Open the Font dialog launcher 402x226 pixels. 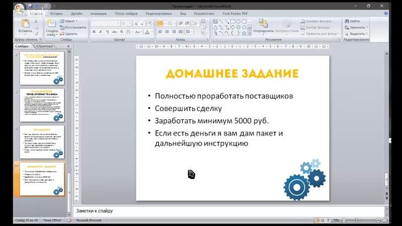(x=152, y=40)
